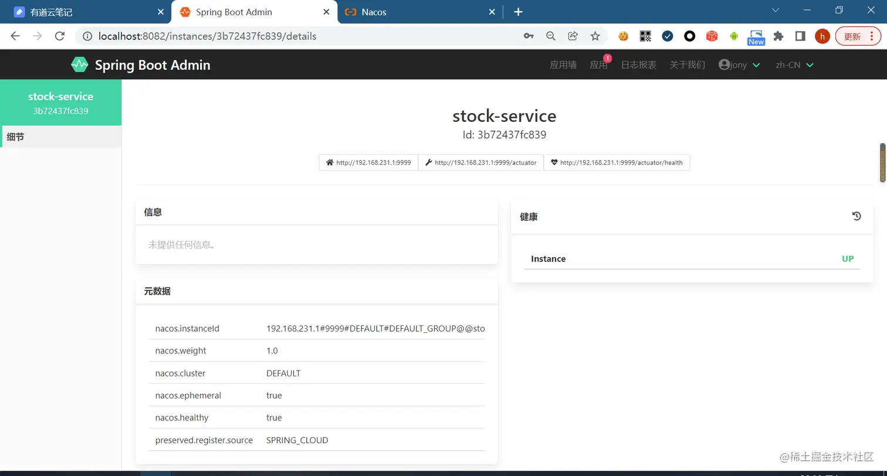This screenshot has height=476, width=887.
Task: Click the nacos.instanceId value text
Action: tap(375, 328)
